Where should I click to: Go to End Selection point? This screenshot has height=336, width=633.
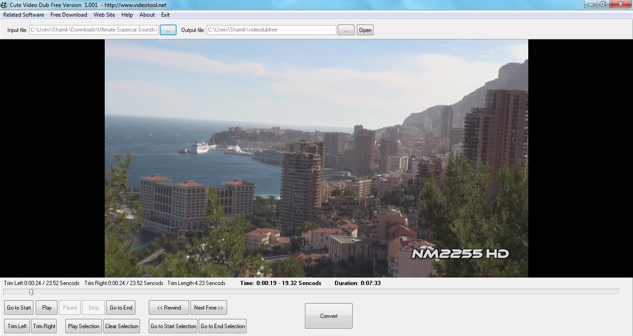point(223,326)
